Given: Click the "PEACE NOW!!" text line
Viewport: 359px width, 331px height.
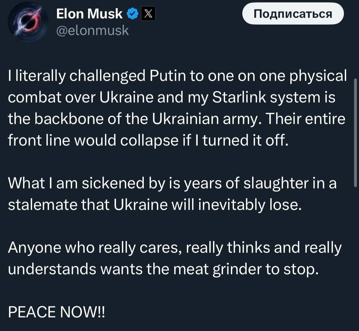Looking at the screenshot, I should pyautogui.click(x=56, y=312).
